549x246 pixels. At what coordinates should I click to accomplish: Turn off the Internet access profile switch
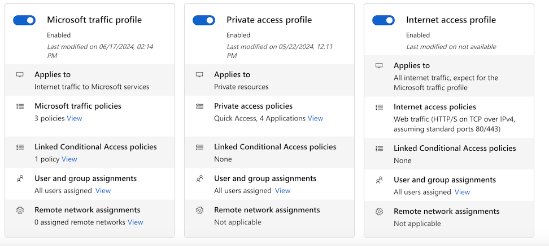click(384, 20)
